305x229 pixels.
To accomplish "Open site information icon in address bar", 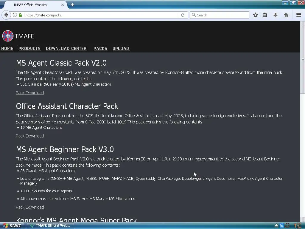I will (15, 15).
